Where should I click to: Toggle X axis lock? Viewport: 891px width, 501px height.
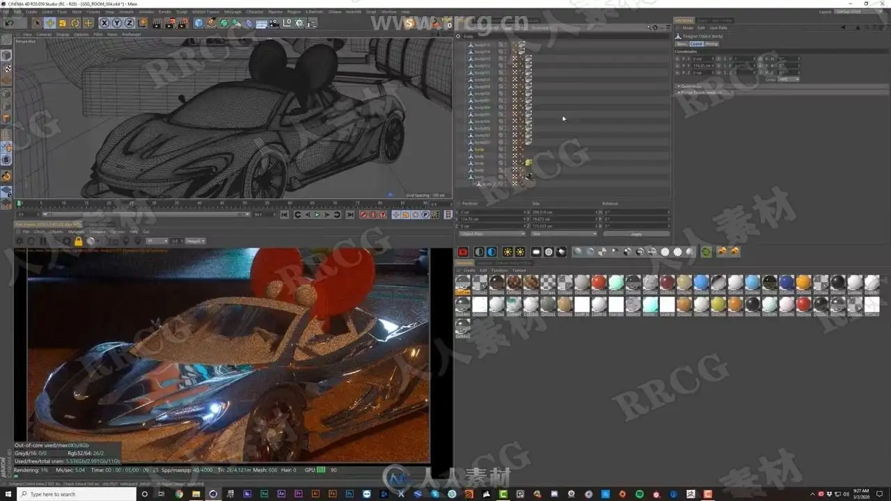[x=105, y=23]
